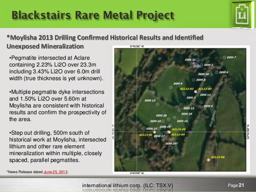Click the Multiple pegmatite dyke intersections bullet
The height and width of the screenshot is (192, 256).
click(58, 105)
